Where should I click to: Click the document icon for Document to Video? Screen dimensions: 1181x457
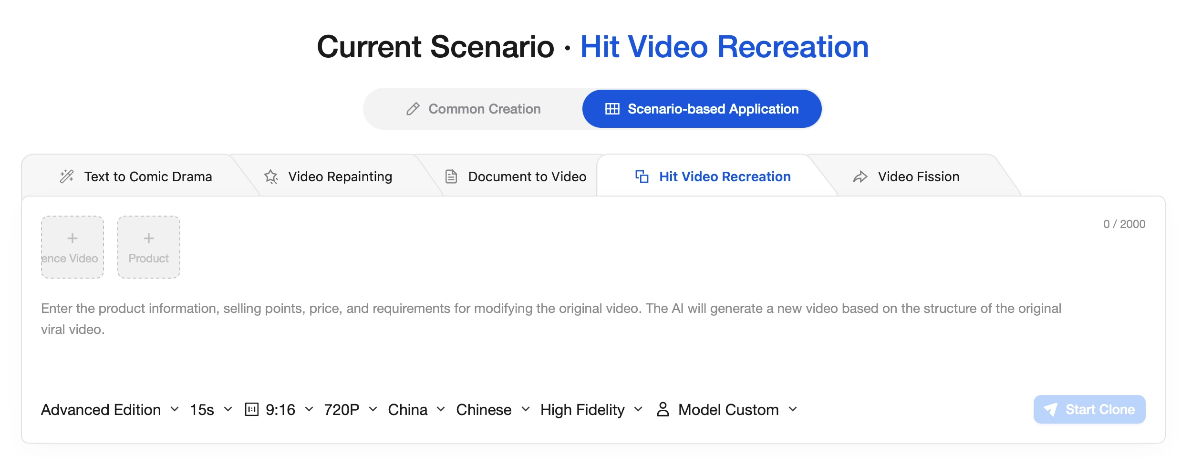[451, 177]
